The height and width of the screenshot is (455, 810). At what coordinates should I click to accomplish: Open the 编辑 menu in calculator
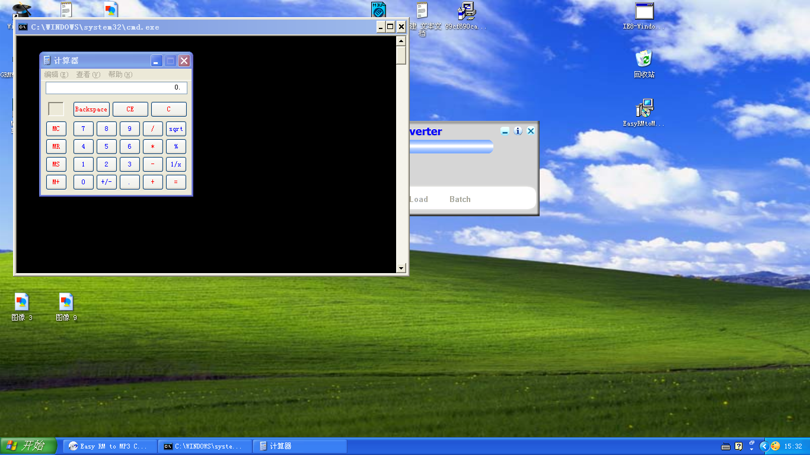(x=56, y=75)
